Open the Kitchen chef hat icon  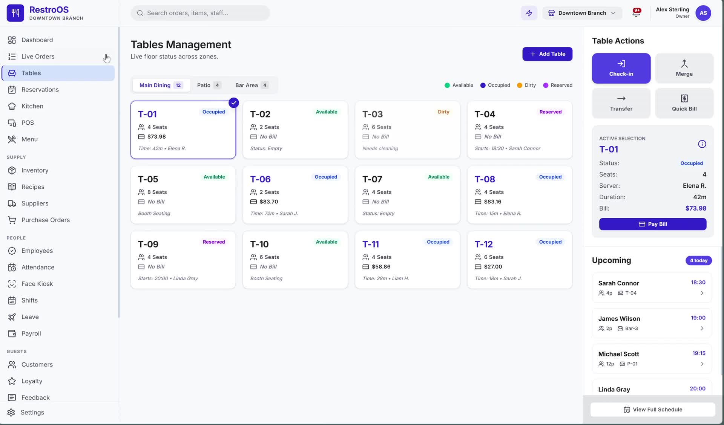[x=12, y=106]
